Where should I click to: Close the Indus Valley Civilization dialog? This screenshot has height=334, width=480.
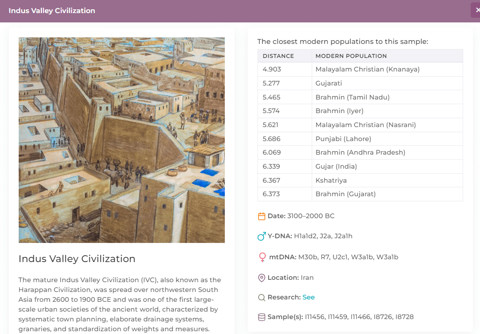[x=476, y=10]
